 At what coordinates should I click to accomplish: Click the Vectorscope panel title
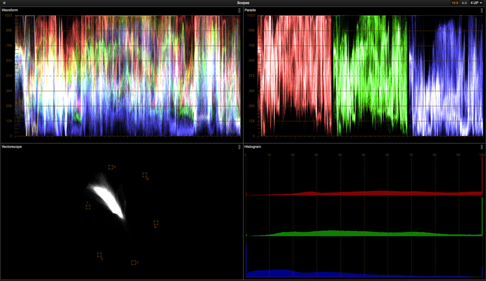(x=12, y=147)
